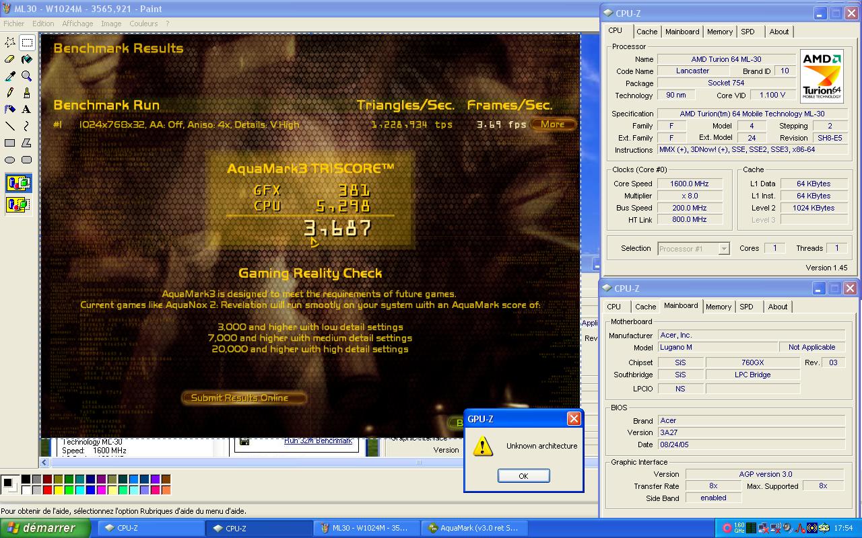Click Paint horizontal scrollbar left arrow
Viewport: 862px width, 538px height.
pos(45,462)
